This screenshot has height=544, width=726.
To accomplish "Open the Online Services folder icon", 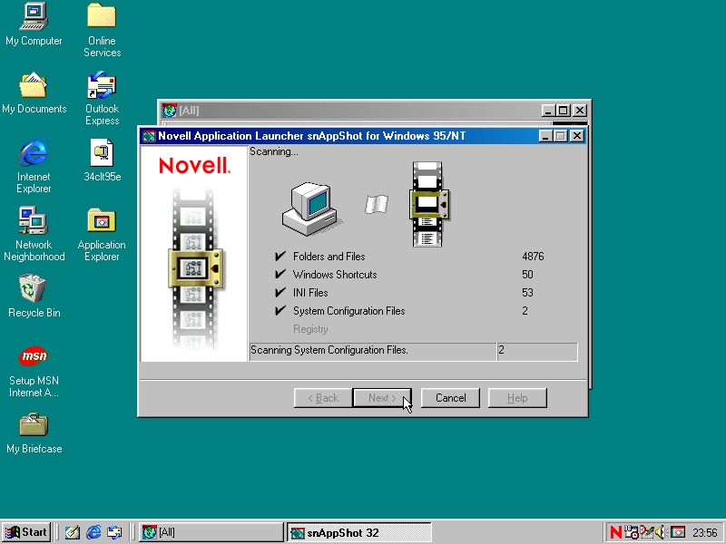I will (x=102, y=30).
